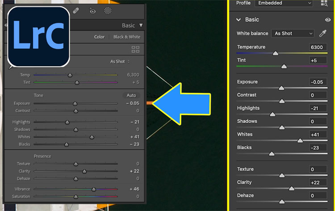Click Camera Raw Shadows slider handle
The image size is (335, 211).
click(x=282, y=127)
